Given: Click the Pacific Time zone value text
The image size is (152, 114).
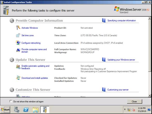Looking at the screenshot, I should pos(99,35).
